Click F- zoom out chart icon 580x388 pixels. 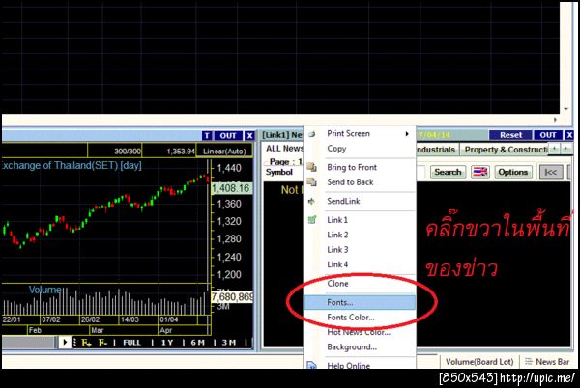click(102, 343)
